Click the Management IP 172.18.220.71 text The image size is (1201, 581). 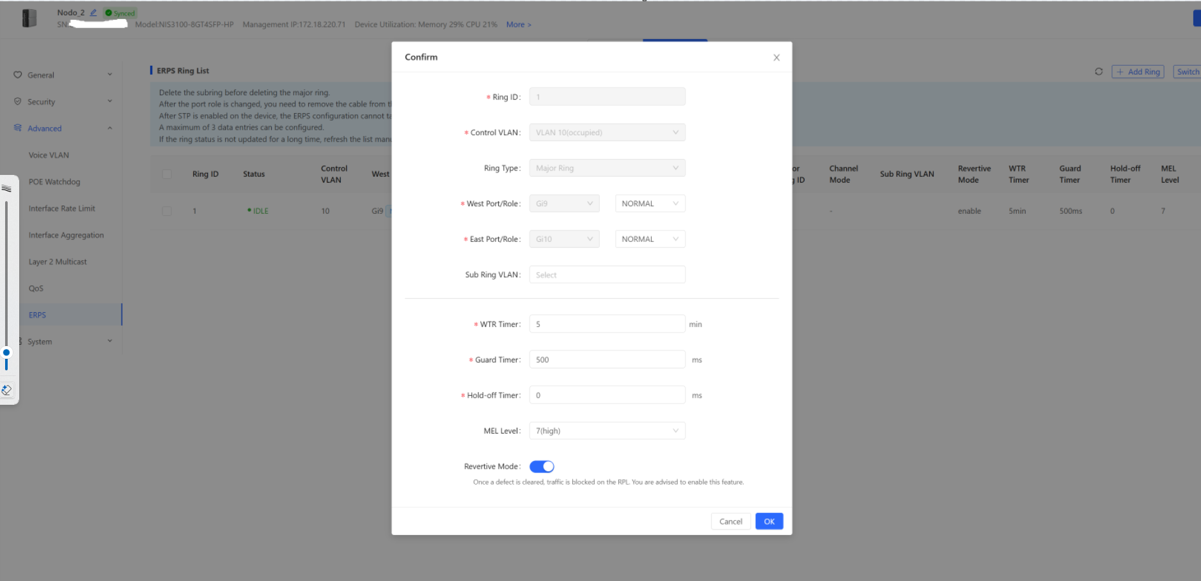(x=294, y=25)
